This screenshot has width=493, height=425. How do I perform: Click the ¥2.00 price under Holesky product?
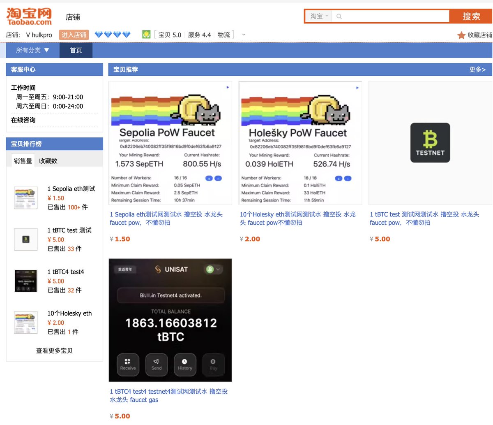click(250, 239)
